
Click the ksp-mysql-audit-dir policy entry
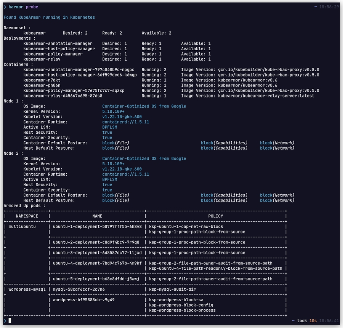173,289
